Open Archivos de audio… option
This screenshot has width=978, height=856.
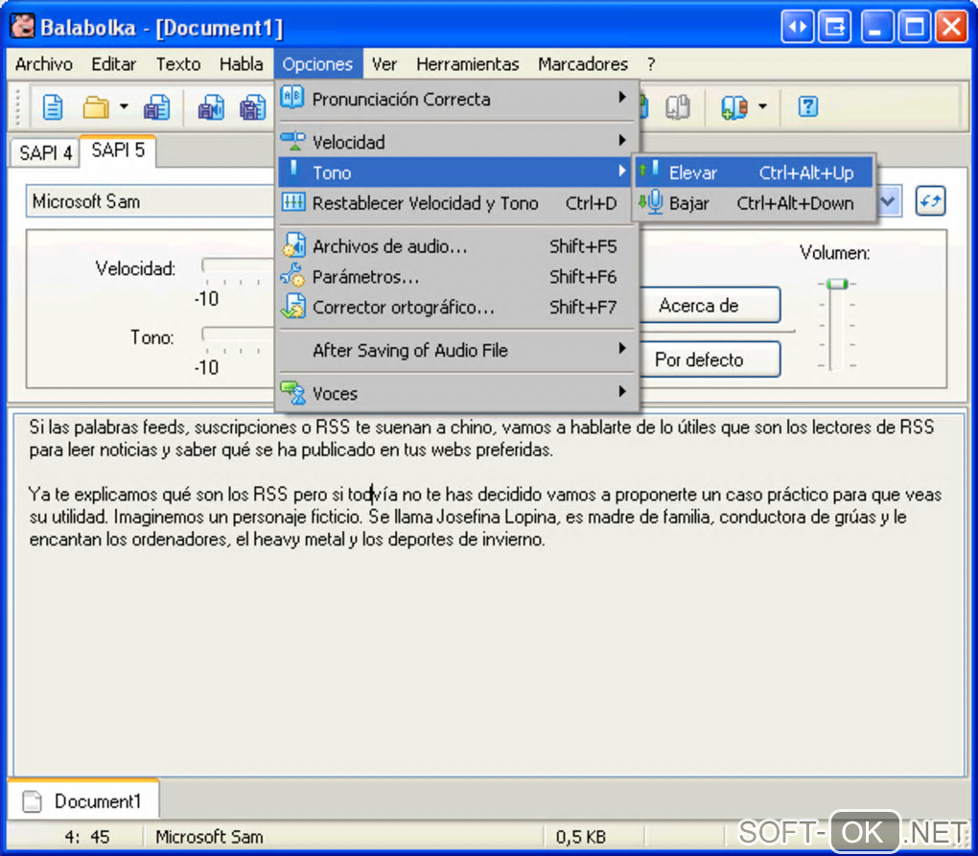point(454,245)
